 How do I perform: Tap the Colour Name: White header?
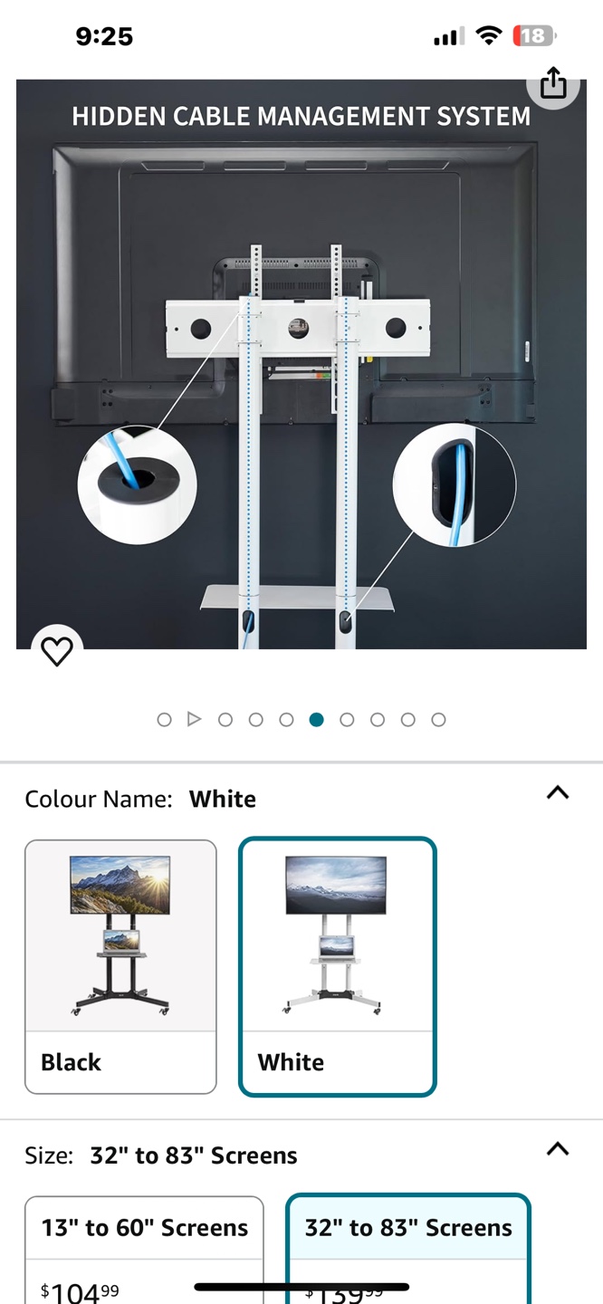(x=140, y=799)
